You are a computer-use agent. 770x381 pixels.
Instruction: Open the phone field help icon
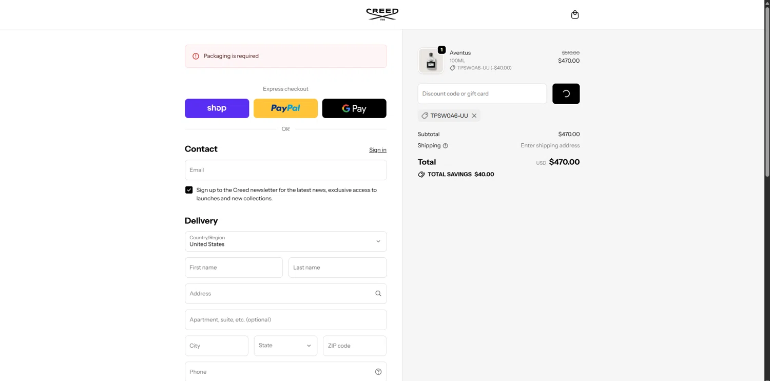tap(378, 372)
